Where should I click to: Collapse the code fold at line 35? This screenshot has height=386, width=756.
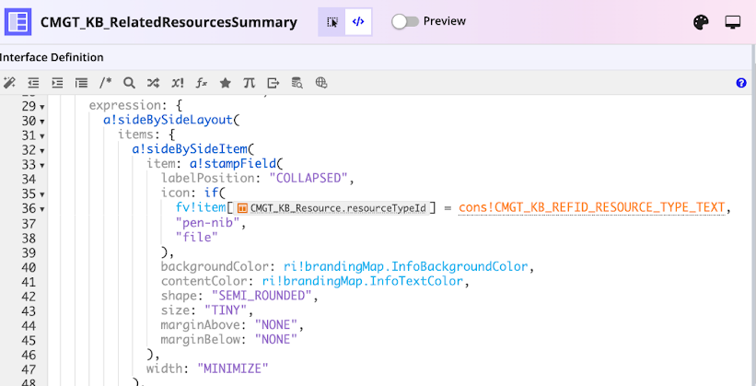tap(42, 194)
